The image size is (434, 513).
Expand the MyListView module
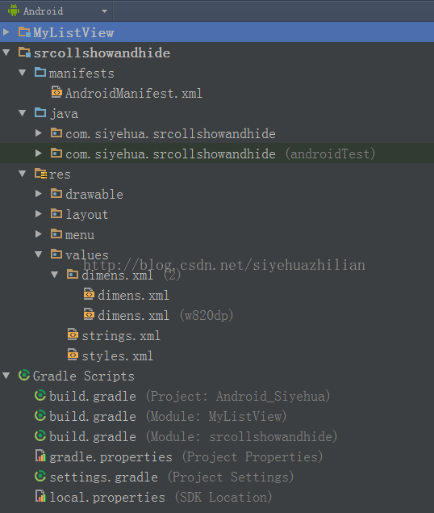pyautogui.click(x=6, y=32)
